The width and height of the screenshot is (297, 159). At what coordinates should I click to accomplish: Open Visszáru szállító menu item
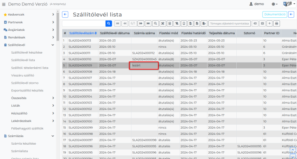pyautogui.click(x=22, y=75)
